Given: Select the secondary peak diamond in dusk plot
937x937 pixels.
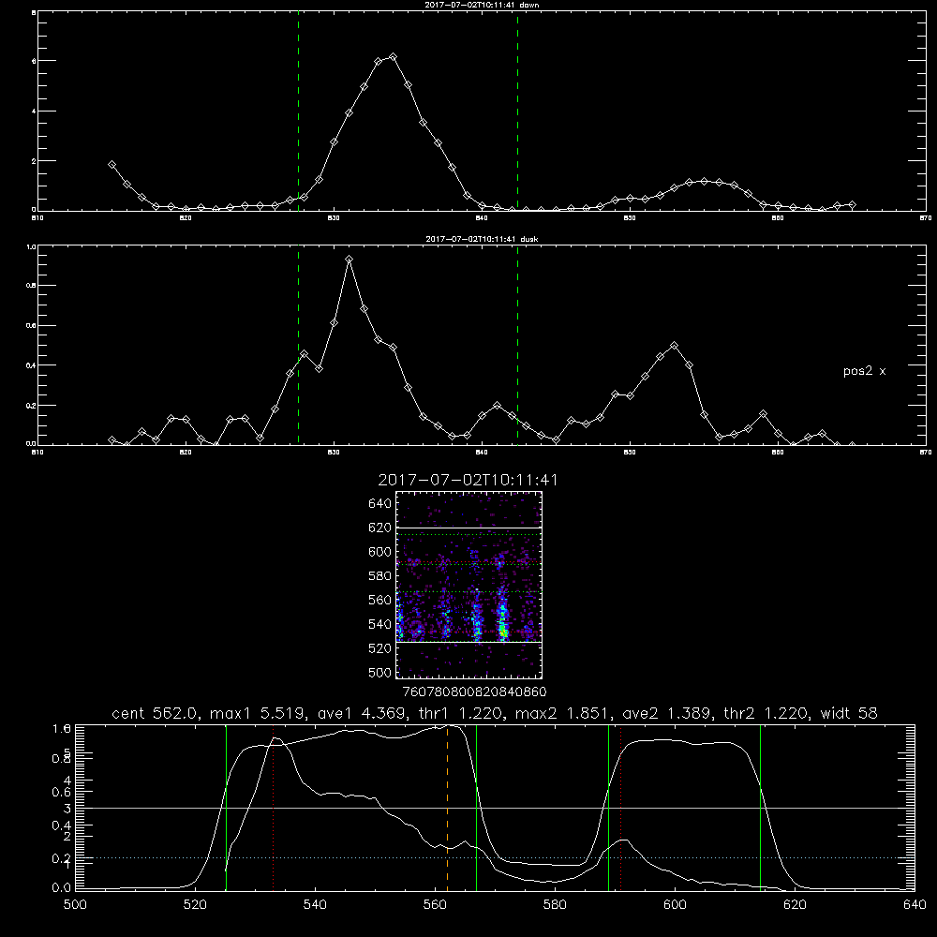Looking at the screenshot, I should click(x=675, y=346).
